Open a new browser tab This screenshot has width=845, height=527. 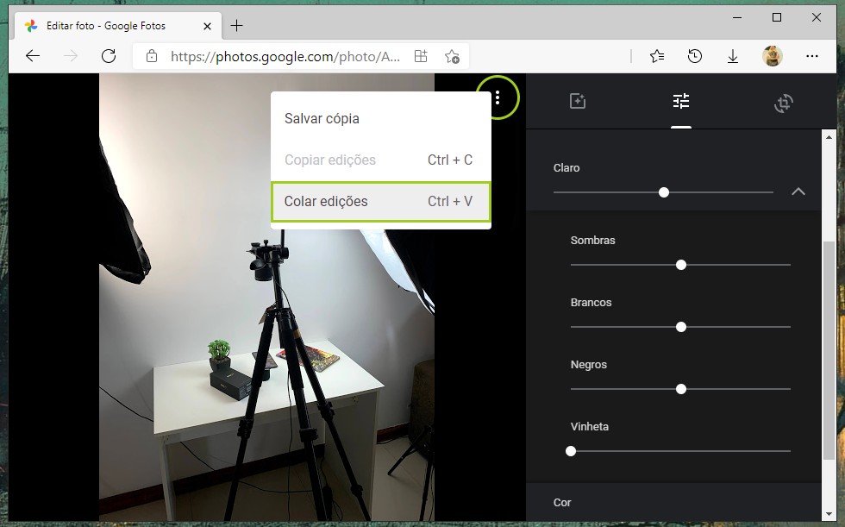[236, 25]
